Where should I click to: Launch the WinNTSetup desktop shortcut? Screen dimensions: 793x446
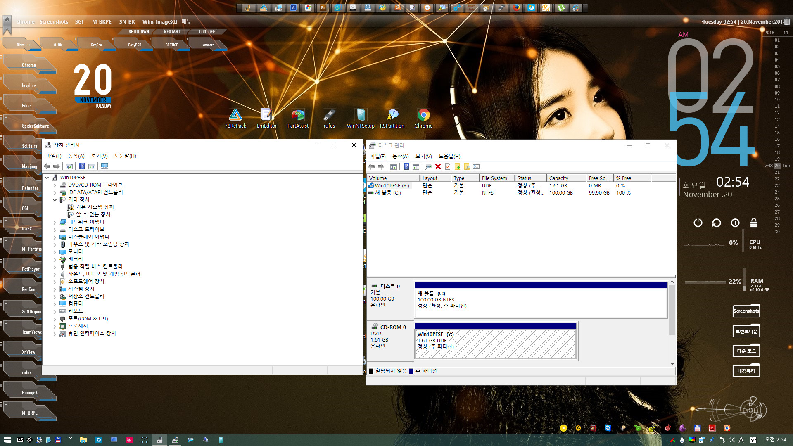tap(361, 118)
